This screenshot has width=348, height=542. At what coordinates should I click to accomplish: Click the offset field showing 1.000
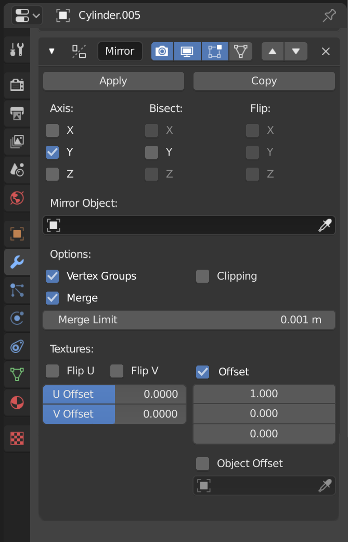click(x=264, y=394)
